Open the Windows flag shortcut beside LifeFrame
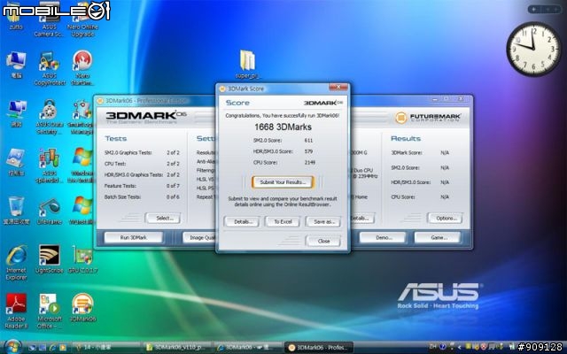The height and width of the screenshot is (354, 567). tap(82, 211)
